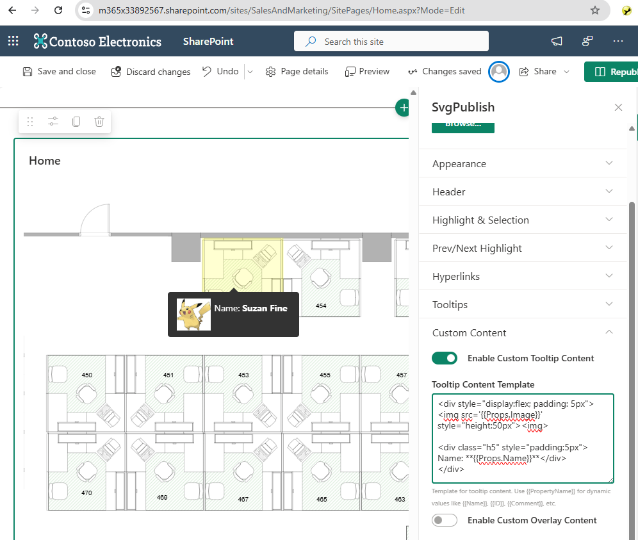The width and height of the screenshot is (638, 540).
Task: Turn off Enable Custom Tooltip Content toggle
Action: [x=445, y=358]
